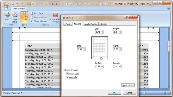This screenshot has height=97, width=173.
Task: Select the Margins tab
Action: point(77,24)
